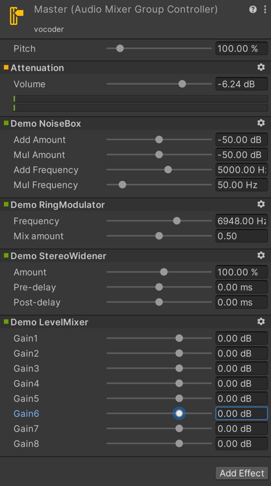Toggle the orange Attenuation bypass square
Viewport: 271px width, 486px height.
pyautogui.click(x=6, y=67)
